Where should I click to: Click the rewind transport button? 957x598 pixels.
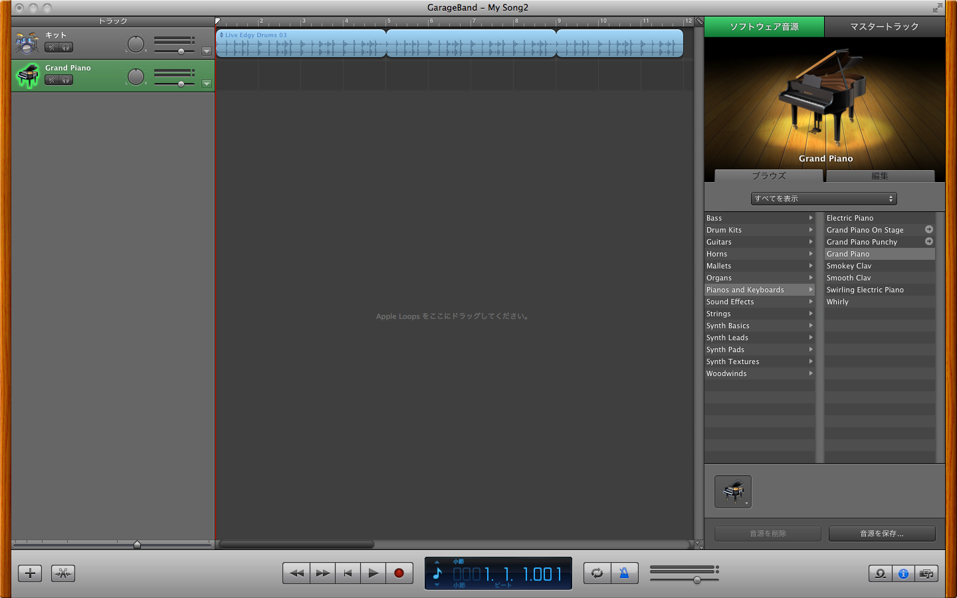coord(296,573)
